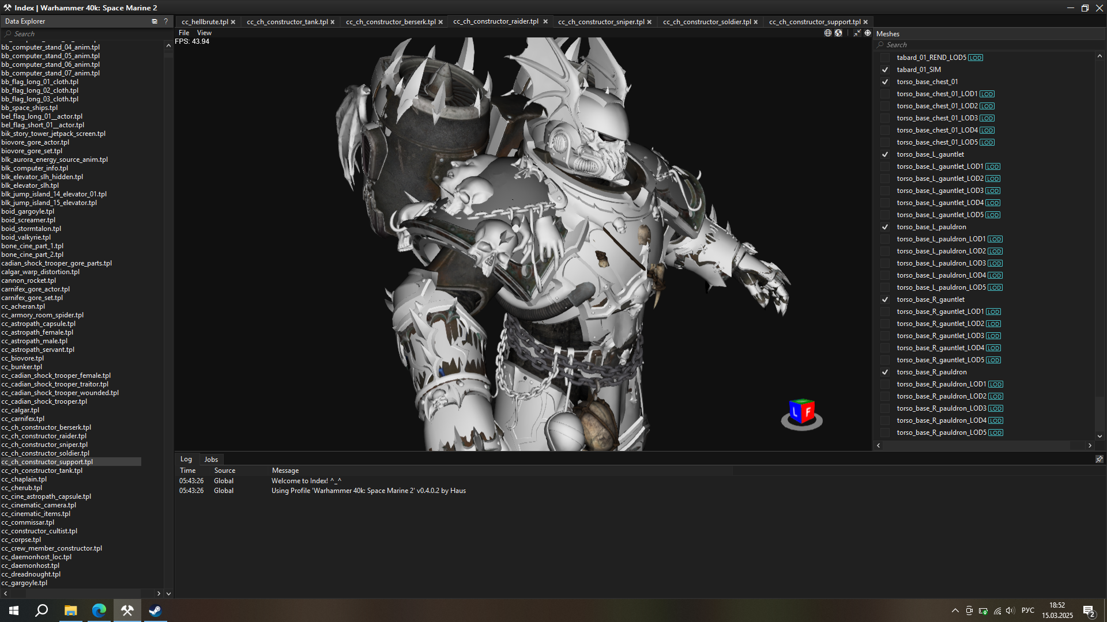Screen dimensions: 1107x622
Task: Uncheck the torso_base_L_gauntlet mesh
Action: point(884,154)
